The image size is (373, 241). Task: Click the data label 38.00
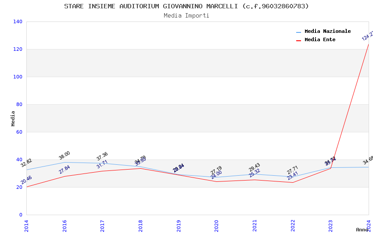(64, 155)
